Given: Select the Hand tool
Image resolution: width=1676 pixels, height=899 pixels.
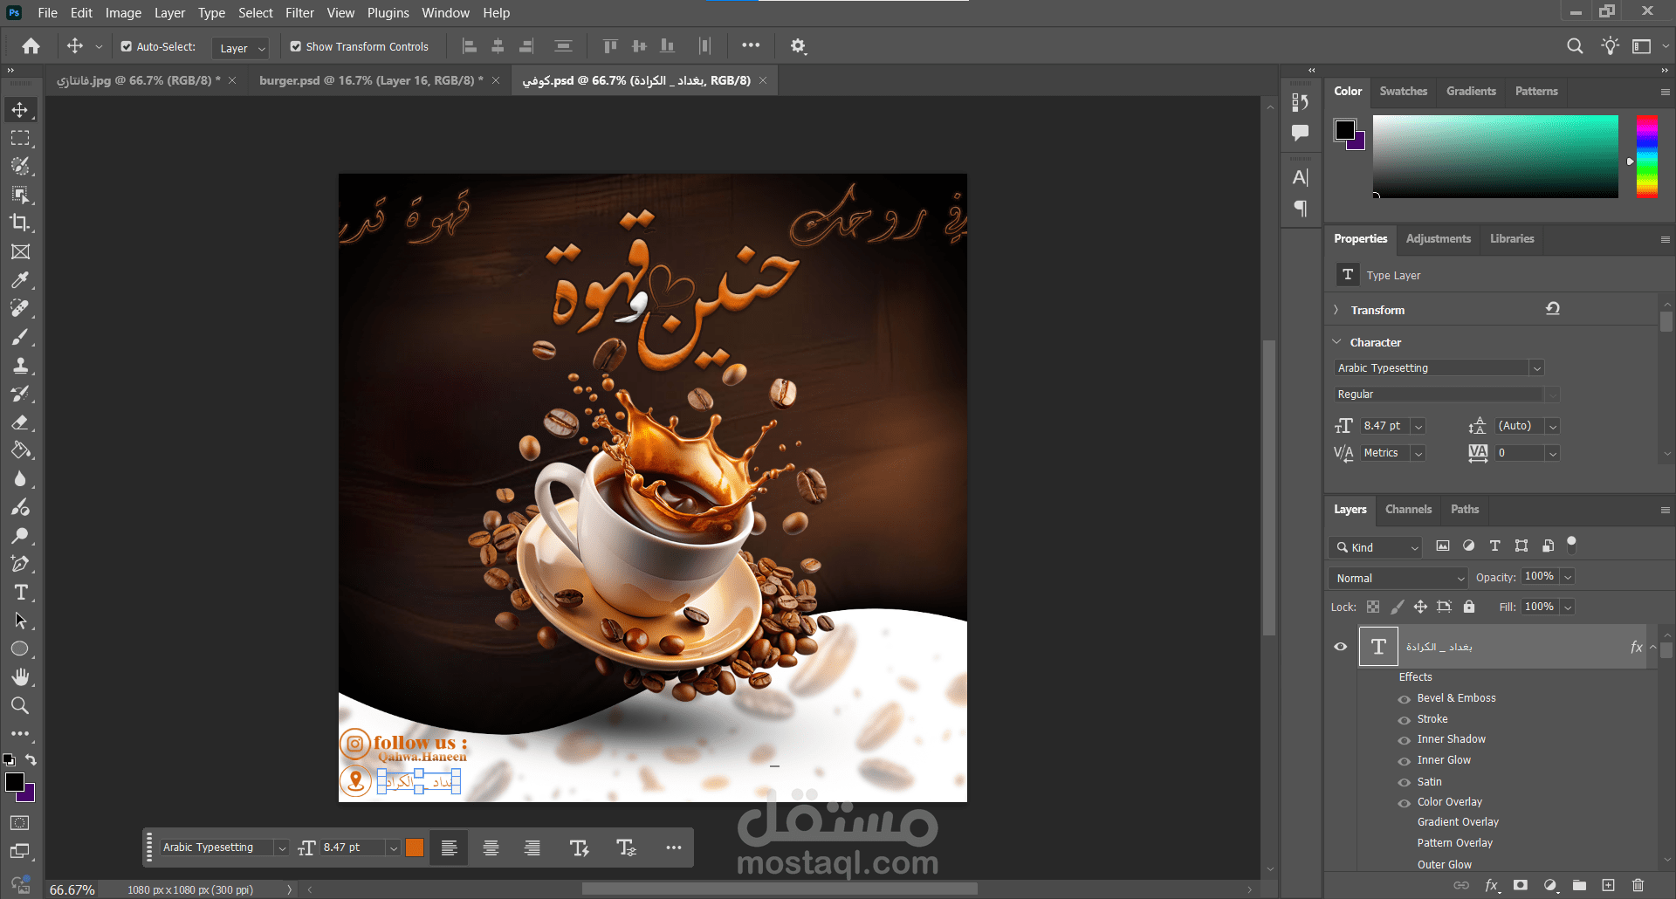Looking at the screenshot, I should click(x=20, y=677).
